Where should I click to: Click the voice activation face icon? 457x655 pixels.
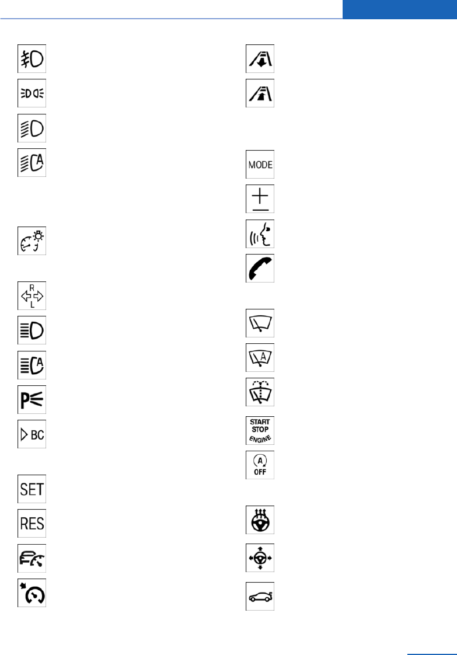pos(260,234)
